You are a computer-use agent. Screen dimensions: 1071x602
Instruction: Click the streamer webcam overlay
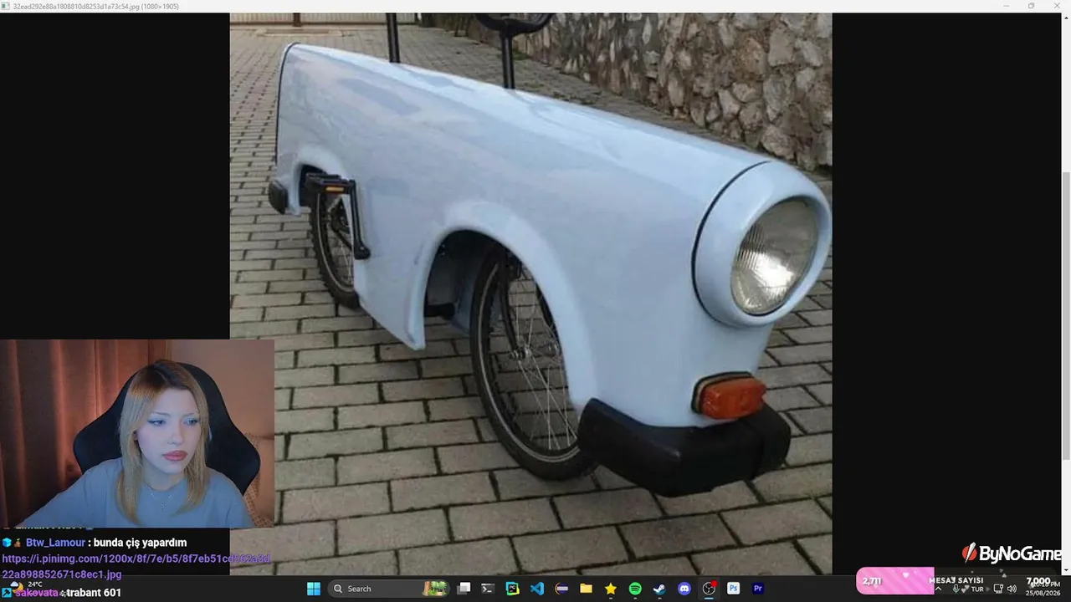point(137,433)
